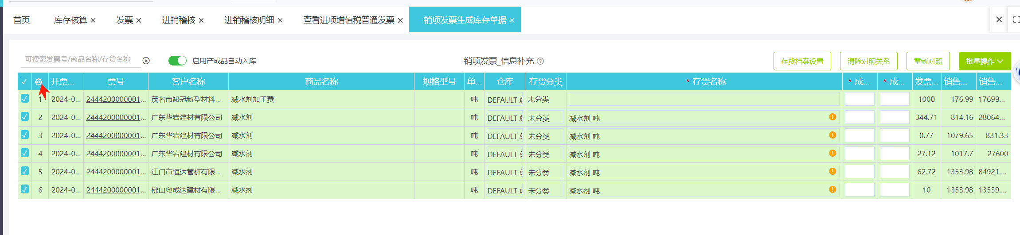
Task: Uncheck the checkbox for row 3
Action: point(25,135)
